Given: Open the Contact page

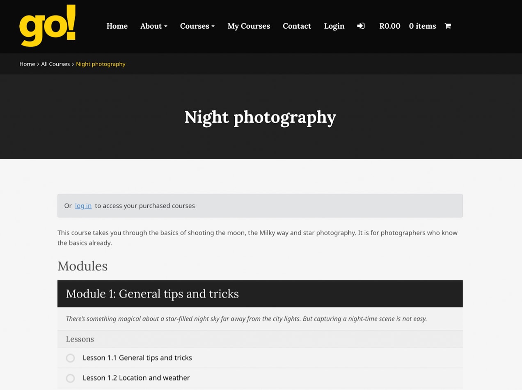Looking at the screenshot, I should 297,26.
